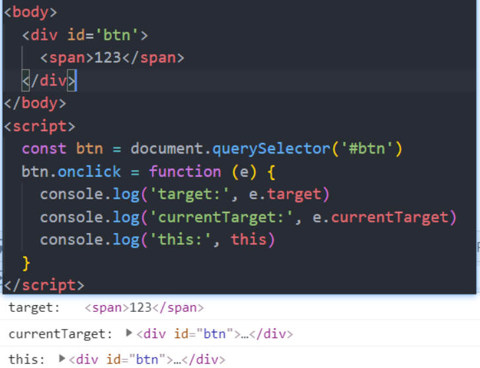Click the closing body tag
Screen dimensions: 480x368
point(35,103)
